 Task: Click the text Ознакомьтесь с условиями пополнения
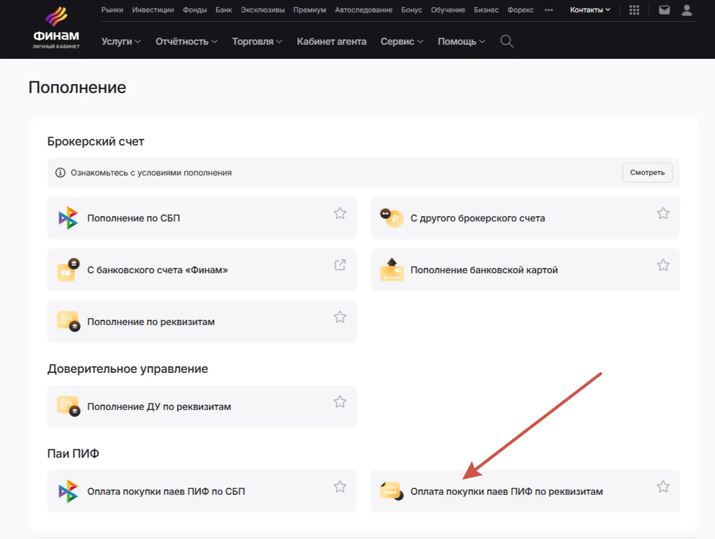coord(151,173)
